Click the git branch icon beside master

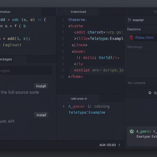tap(129, 20)
